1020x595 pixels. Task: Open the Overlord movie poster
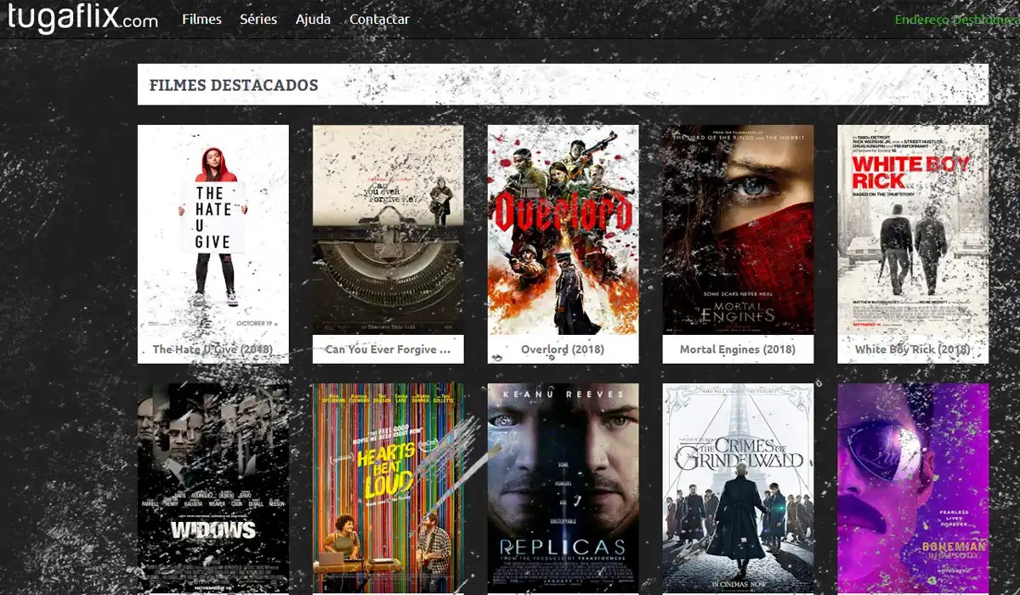[x=563, y=229]
